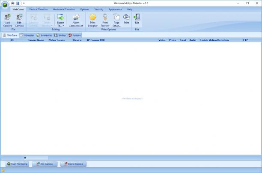Screen dimensions: 262x173
Task: Open the Help ribbon tab
Action: pos(130,9)
